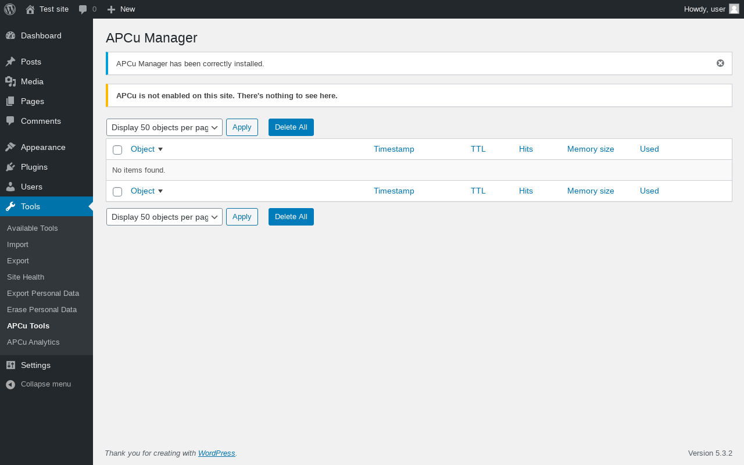Click Memory size in the table footer
744x465 pixels.
[x=591, y=191]
